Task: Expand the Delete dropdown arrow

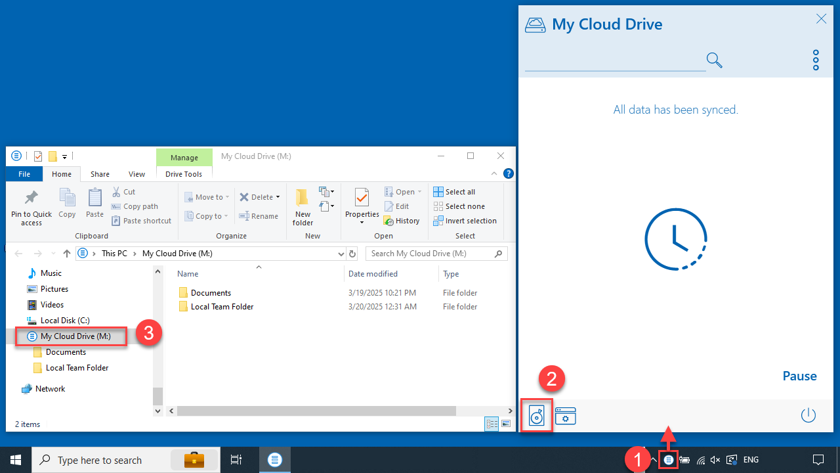Action: [x=278, y=197]
